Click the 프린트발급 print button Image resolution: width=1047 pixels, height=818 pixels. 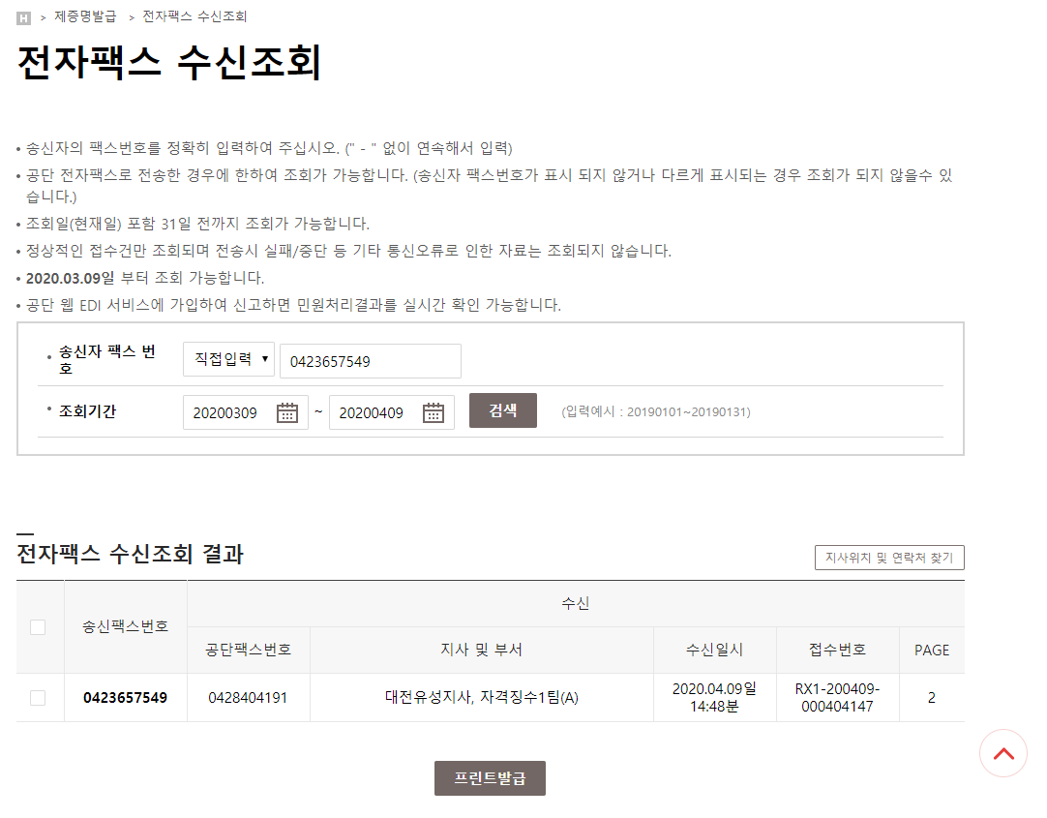click(x=490, y=778)
